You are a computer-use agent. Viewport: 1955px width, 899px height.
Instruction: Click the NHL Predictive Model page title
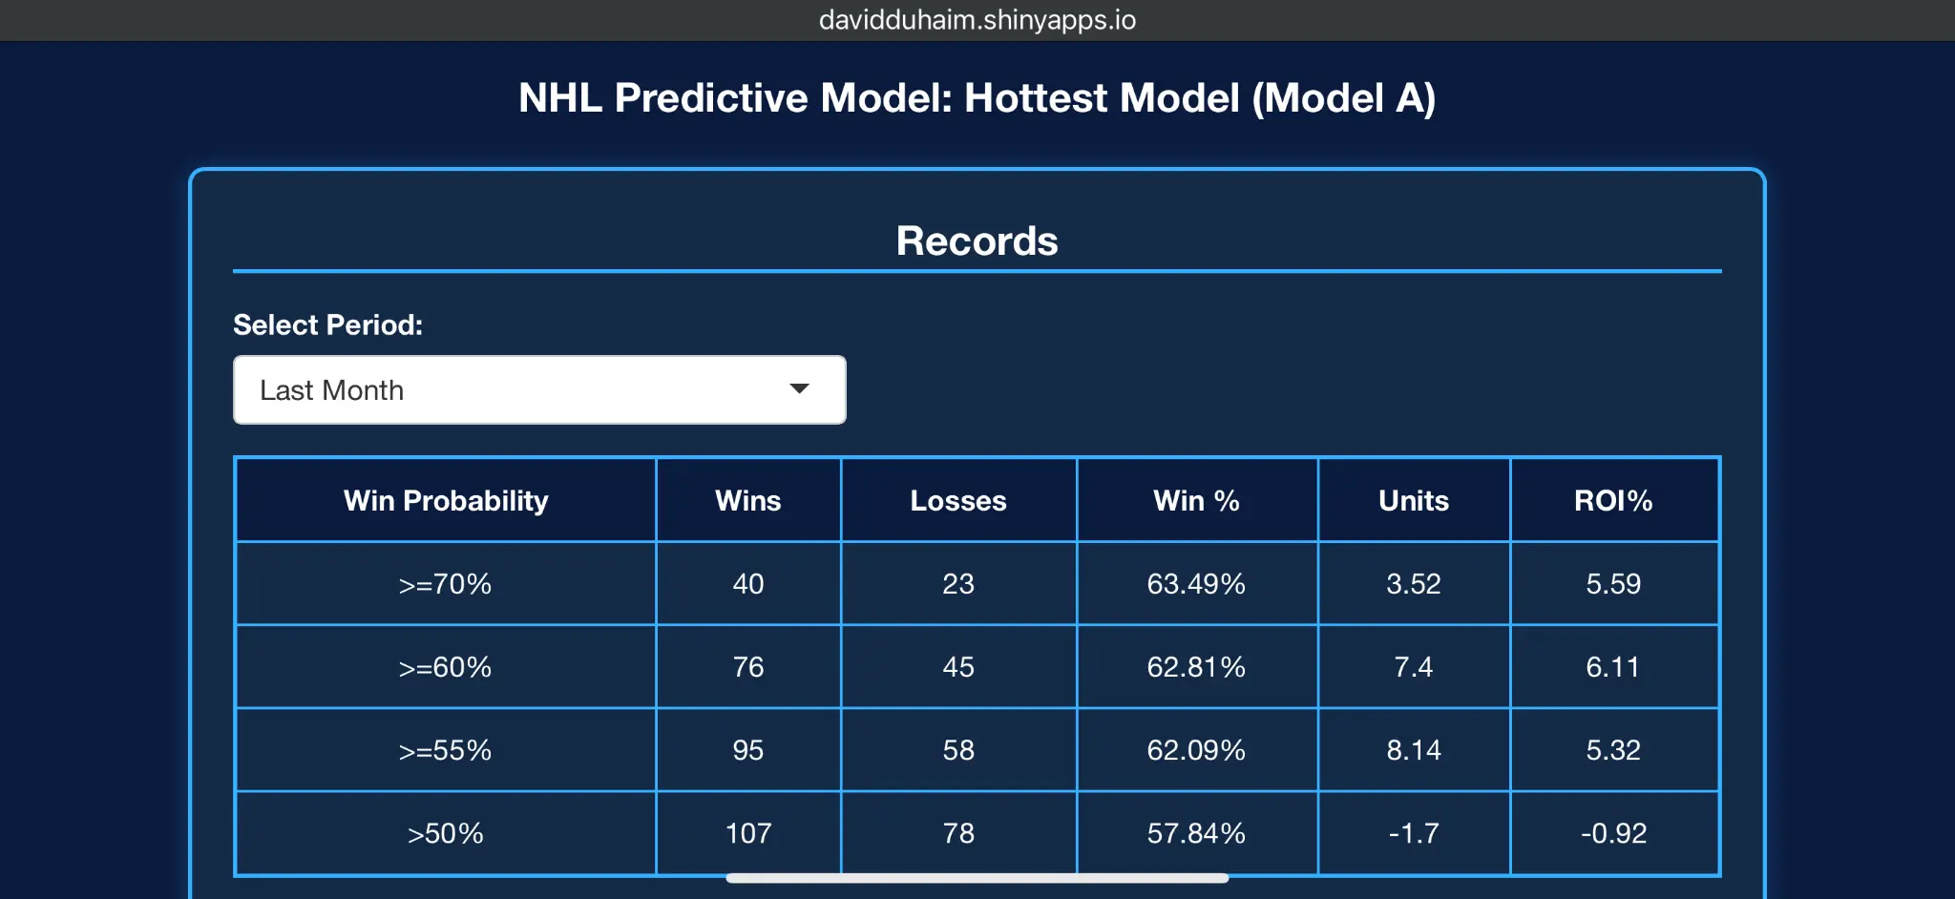(x=977, y=97)
